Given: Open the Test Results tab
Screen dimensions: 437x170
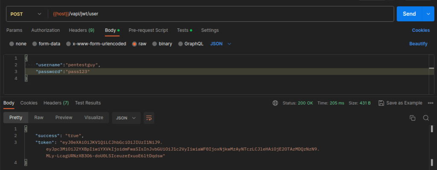Looking at the screenshot, I should coord(88,103).
